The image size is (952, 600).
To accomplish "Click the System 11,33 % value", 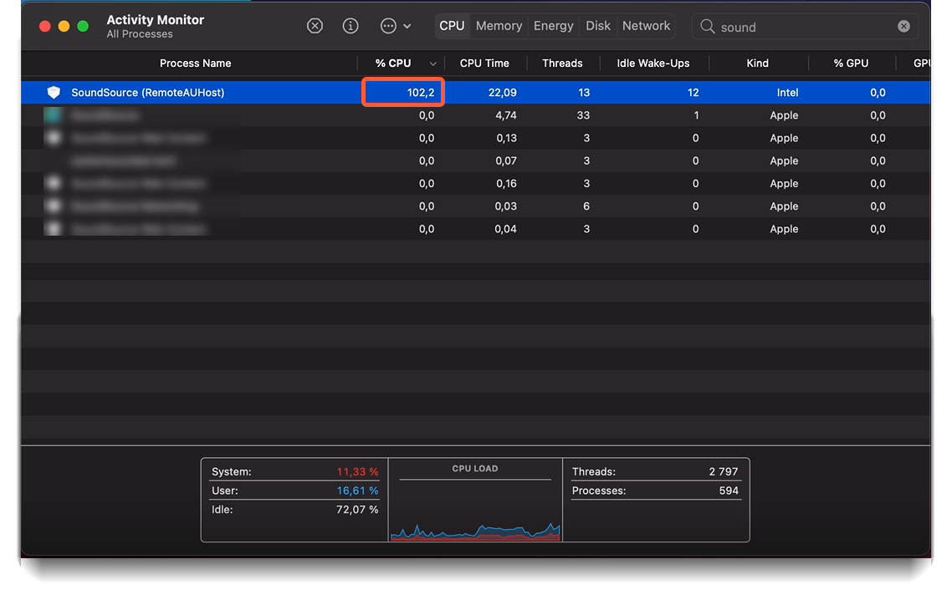I will coord(357,471).
